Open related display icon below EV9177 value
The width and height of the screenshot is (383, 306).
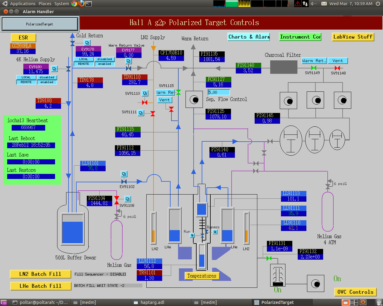128,61
